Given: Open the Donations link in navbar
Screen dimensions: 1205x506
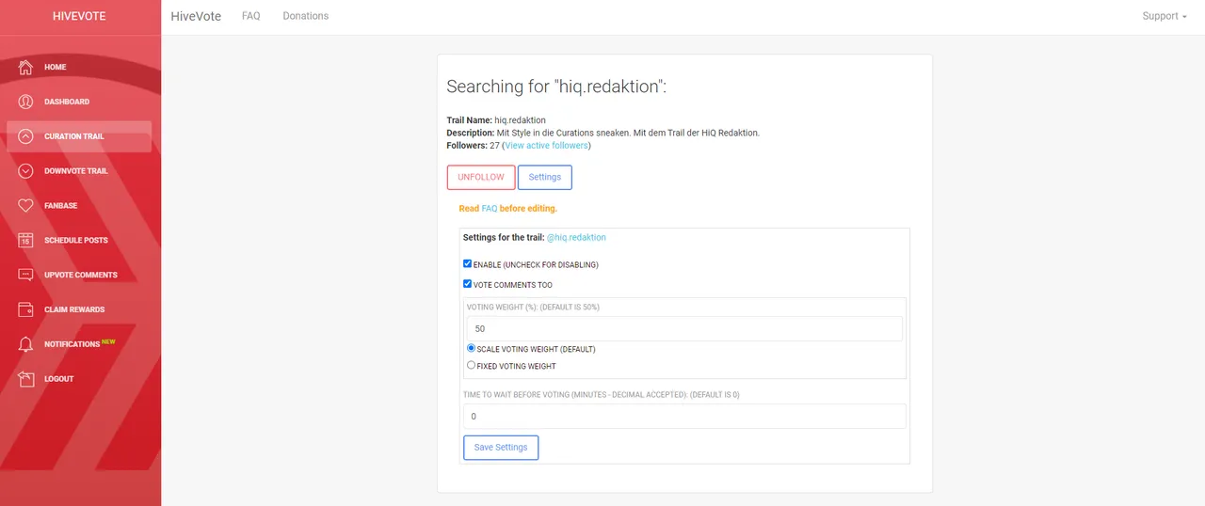Looking at the screenshot, I should point(306,16).
